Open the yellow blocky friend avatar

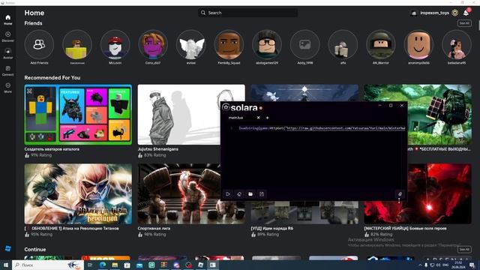pos(77,45)
